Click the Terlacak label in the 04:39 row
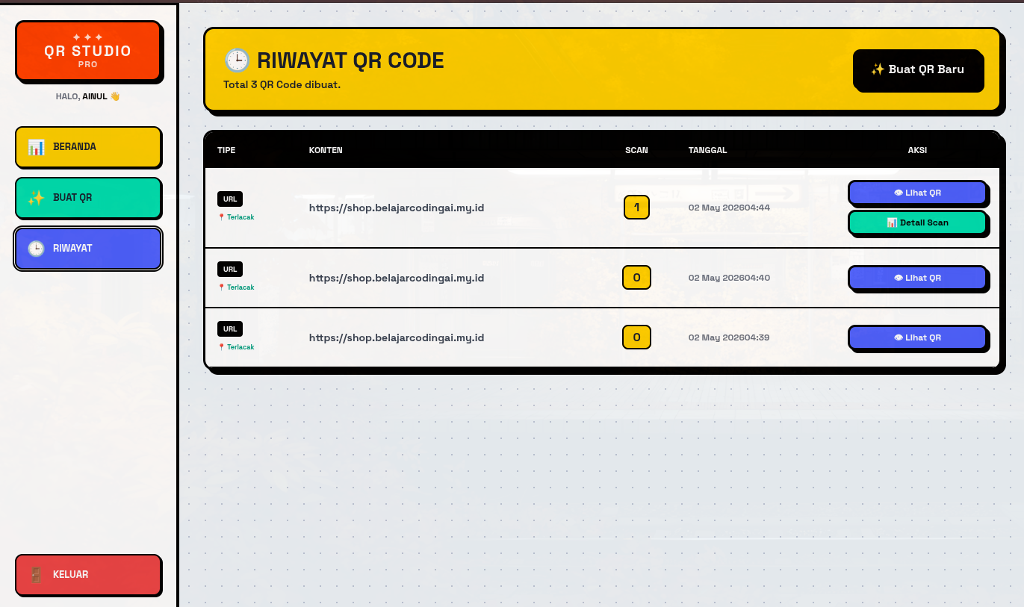The image size is (1024, 607). point(236,347)
